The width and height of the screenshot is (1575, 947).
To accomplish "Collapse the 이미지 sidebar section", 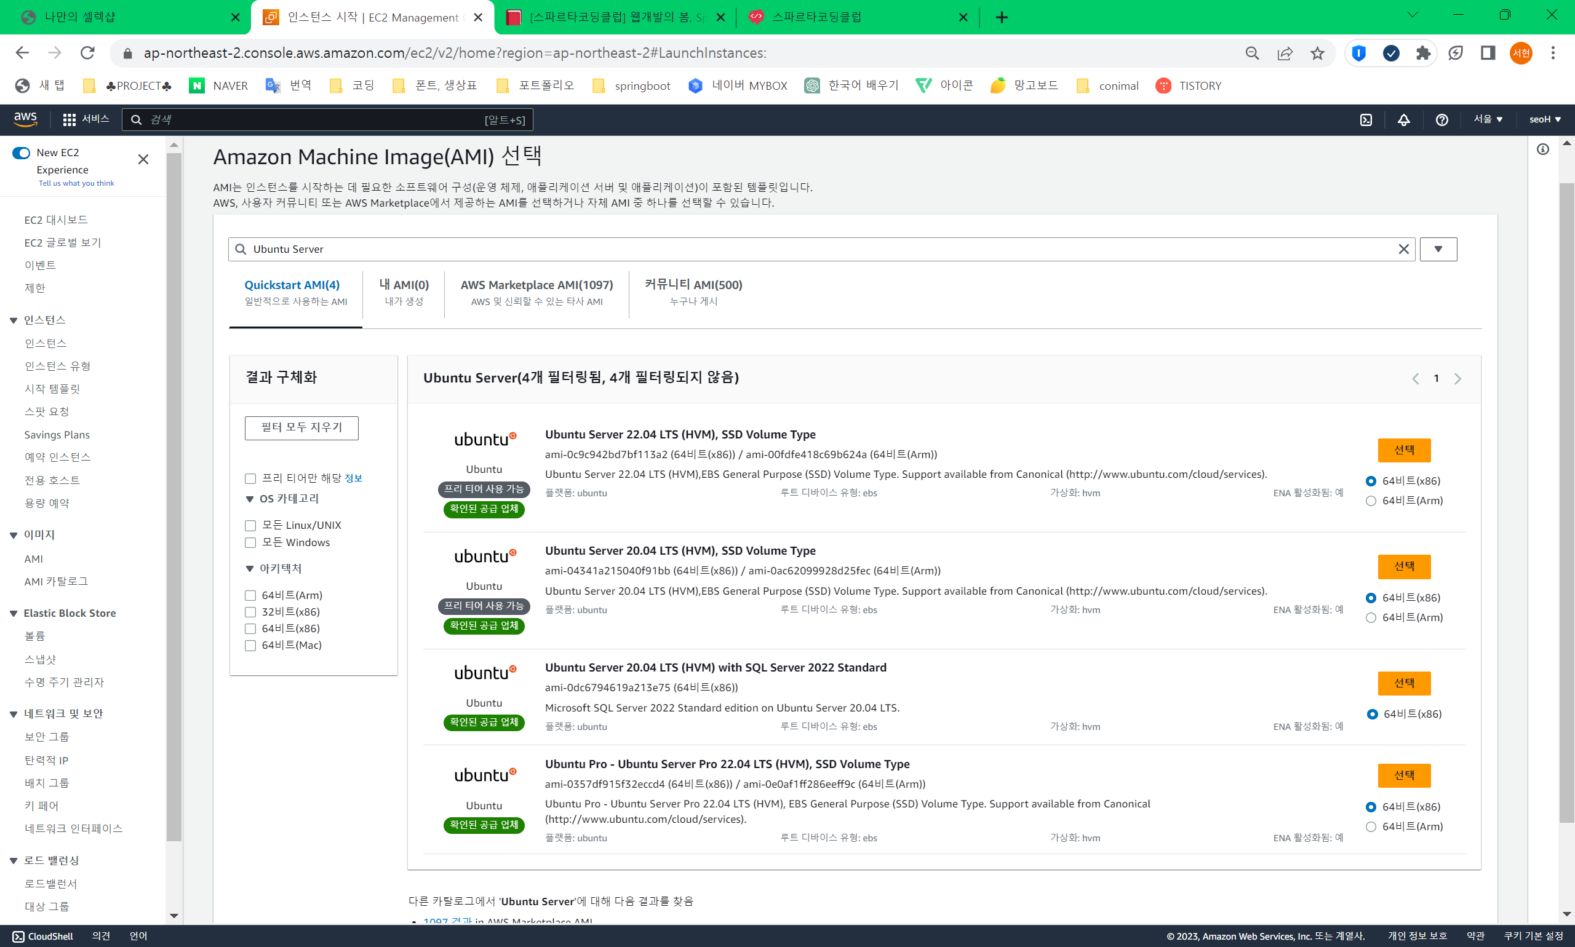I will 14,536.
